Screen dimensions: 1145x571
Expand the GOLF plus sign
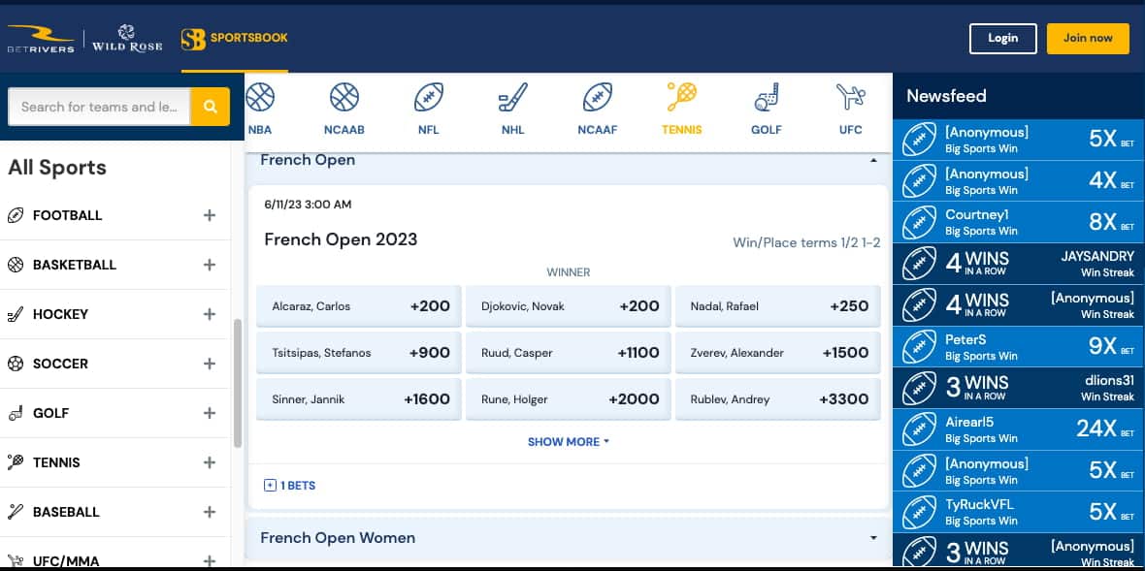[x=210, y=413]
